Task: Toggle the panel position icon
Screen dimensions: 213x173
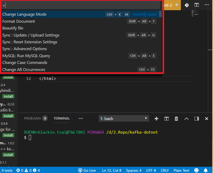Action: (197, 118)
